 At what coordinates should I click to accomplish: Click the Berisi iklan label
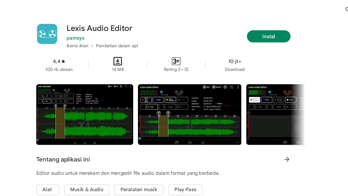(x=77, y=46)
